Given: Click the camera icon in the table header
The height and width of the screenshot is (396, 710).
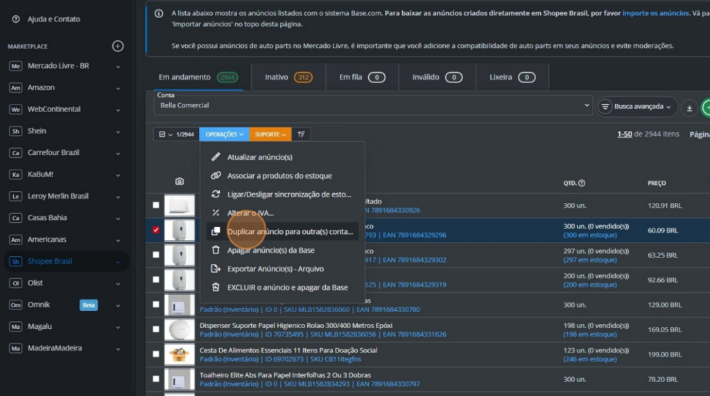Looking at the screenshot, I should click(x=180, y=182).
